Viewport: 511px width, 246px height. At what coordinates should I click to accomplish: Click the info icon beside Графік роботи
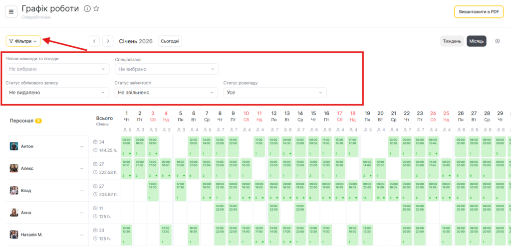(87, 9)
